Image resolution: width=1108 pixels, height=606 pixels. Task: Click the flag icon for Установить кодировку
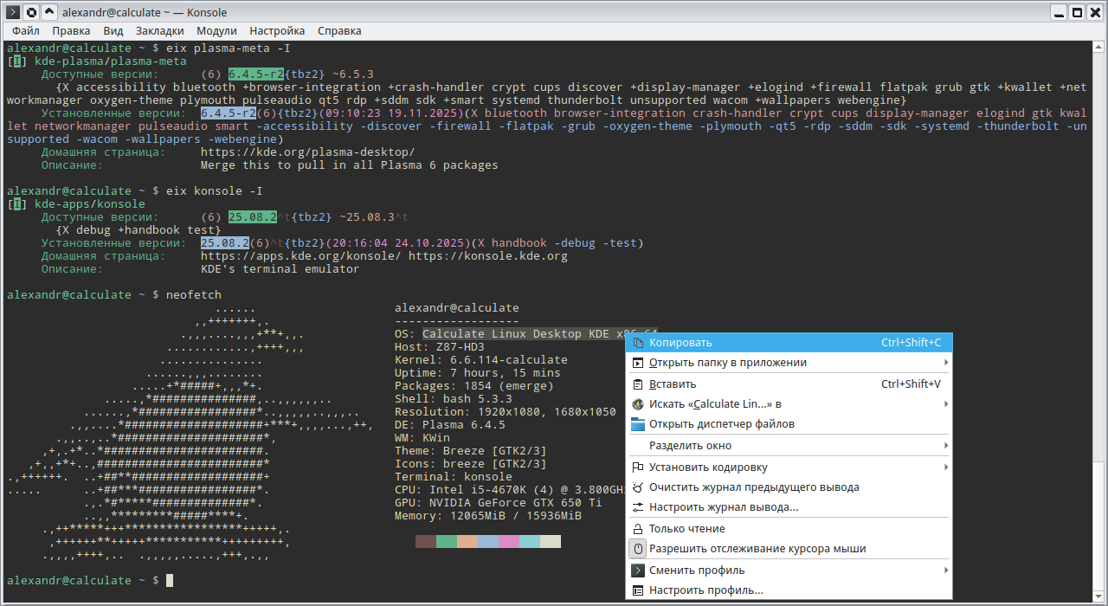(x=638, y=467)
